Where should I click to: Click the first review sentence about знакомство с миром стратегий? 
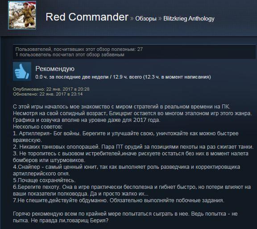(x=122, y=107)
